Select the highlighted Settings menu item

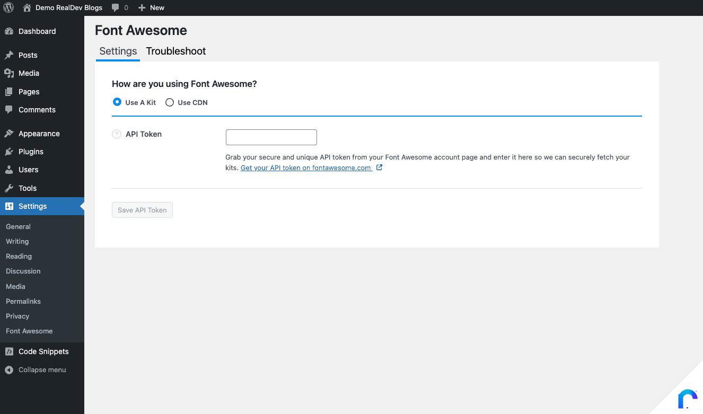coord(42,206)
